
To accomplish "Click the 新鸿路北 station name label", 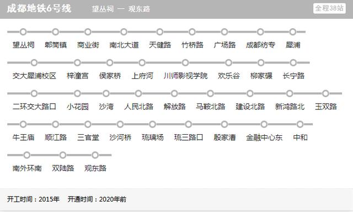I will tap(290, 107).
